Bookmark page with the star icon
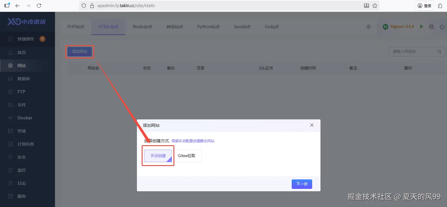The image size is (447, 207). [x=375, y=6]
